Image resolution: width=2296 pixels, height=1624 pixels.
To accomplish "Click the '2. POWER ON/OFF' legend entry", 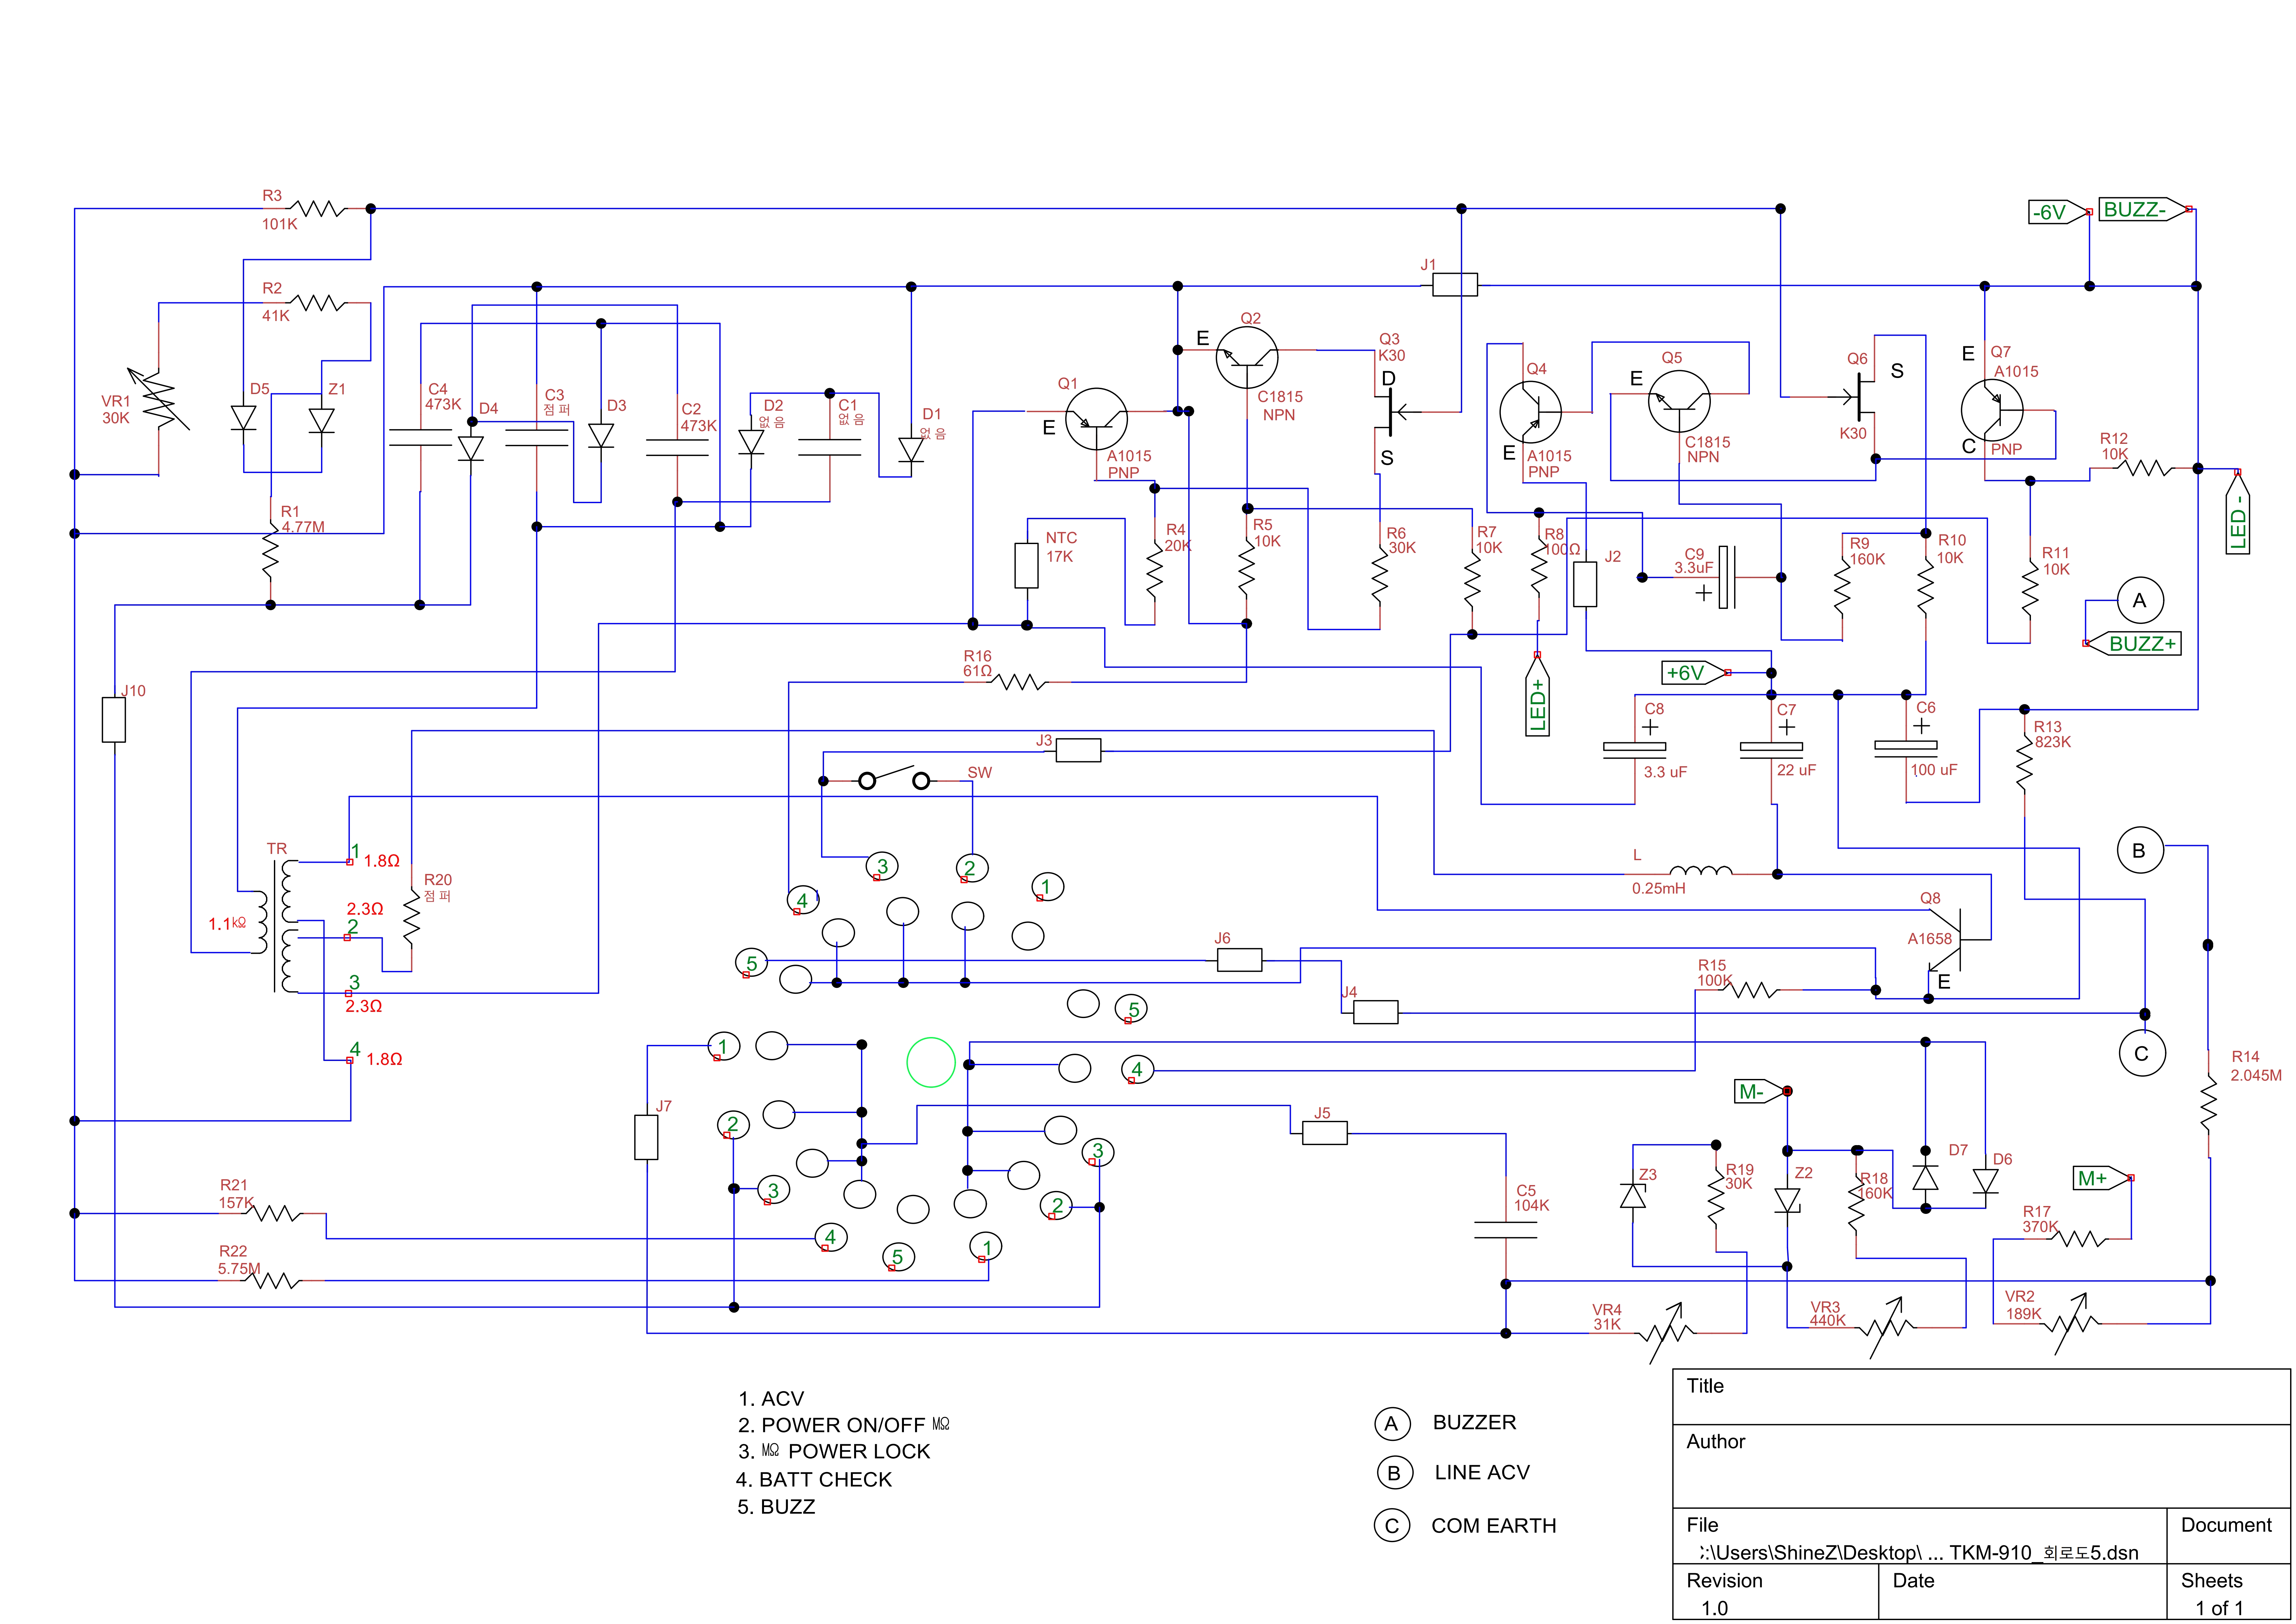I will pos(844,1425).
